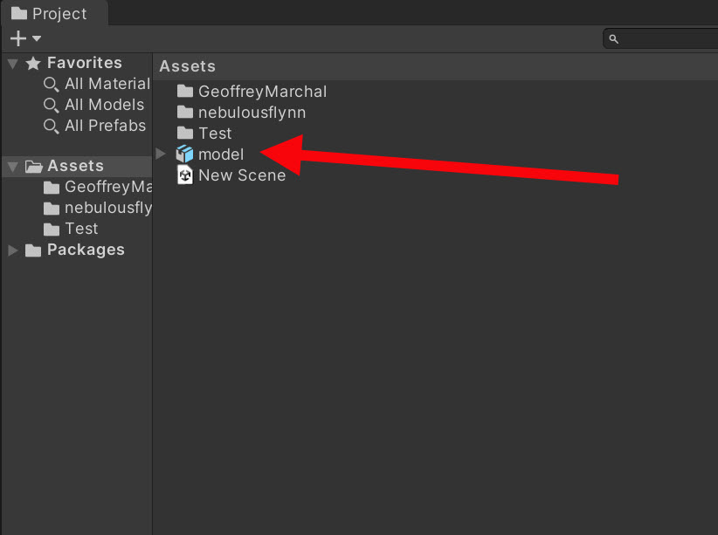The width and height of the screenshot is (718, 535).
Task: Select nebulousfly folder in sidebar tree
Action: click(x=108, y=208)
